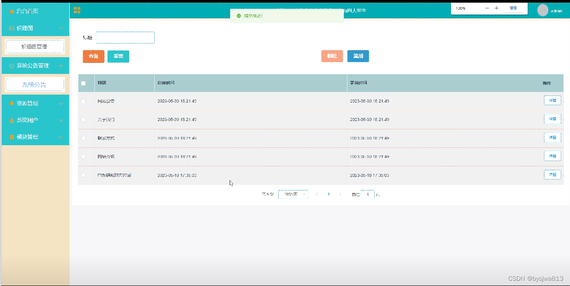The width and height of the screenshot is (570, 286).
Task: Click the 联系方式 title cell
Action: point(106,138)
